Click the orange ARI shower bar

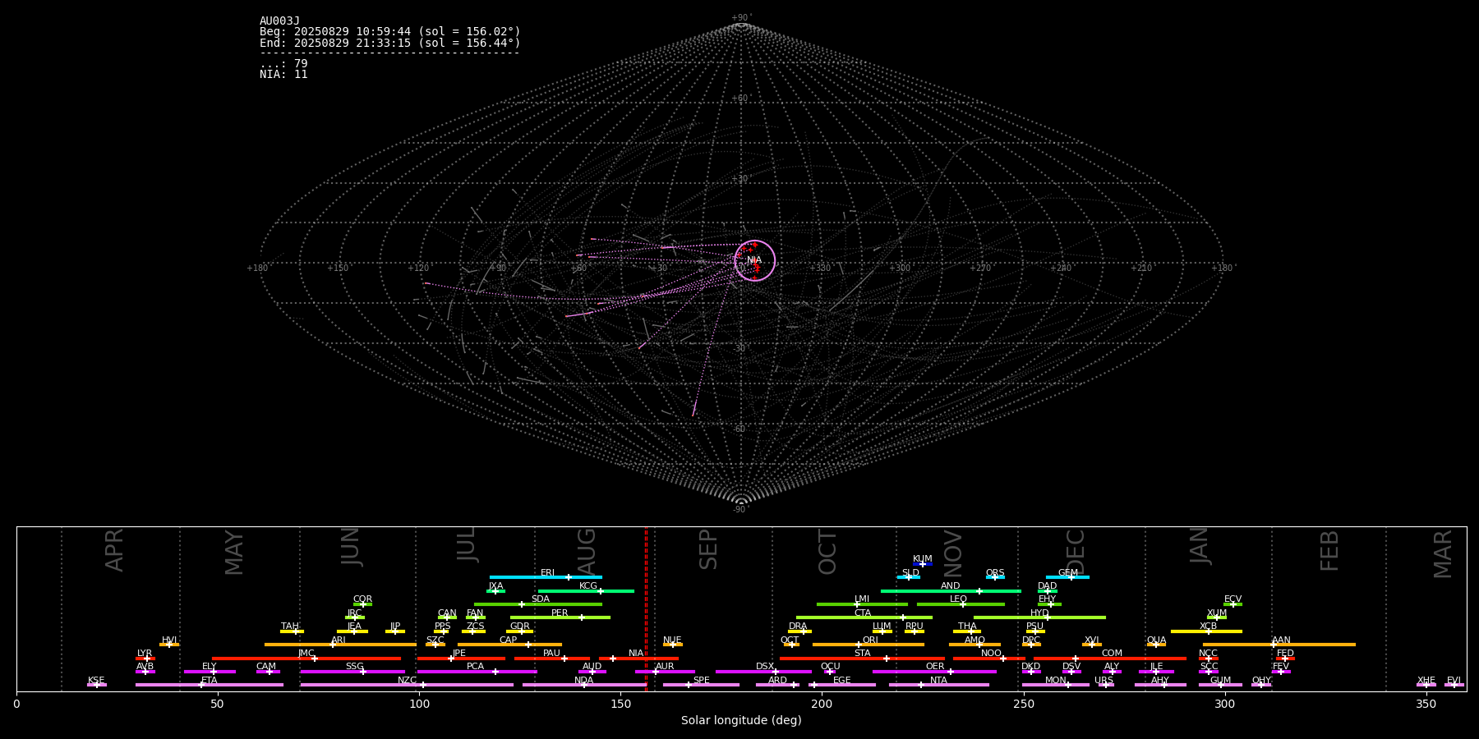[x=340, y=645]
